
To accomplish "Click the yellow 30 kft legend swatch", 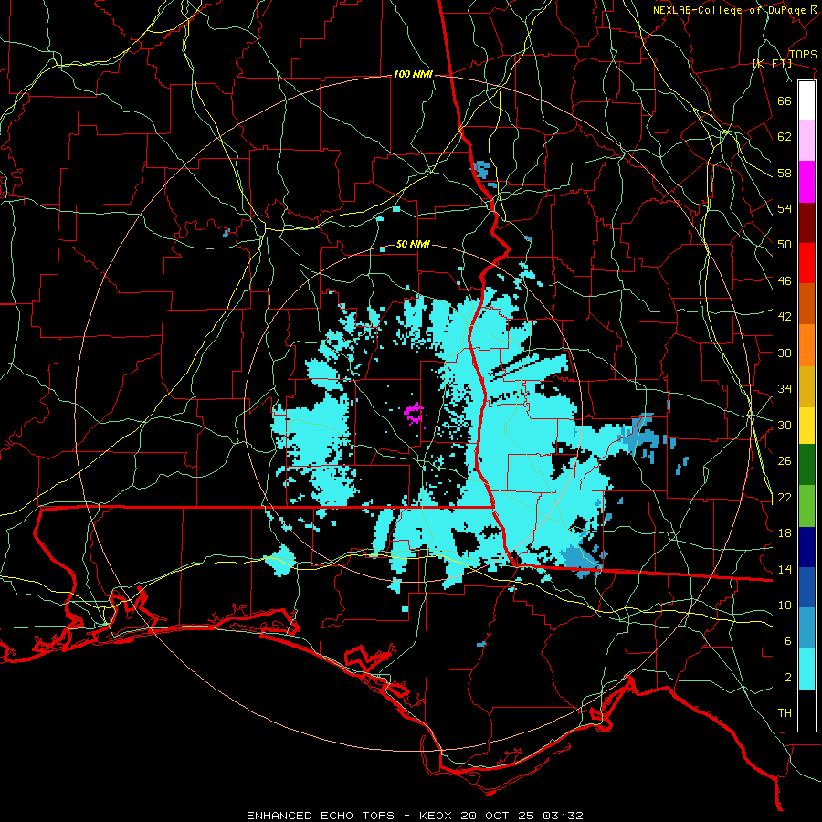I will 806,425.
